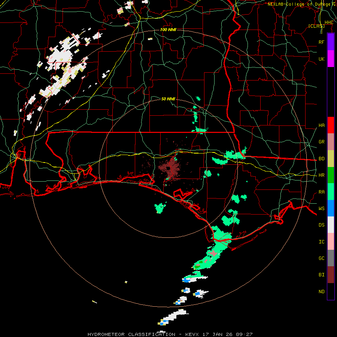
Task: Click the brown biological echo cluster at radar center
Action: click(x=170, y=168)
